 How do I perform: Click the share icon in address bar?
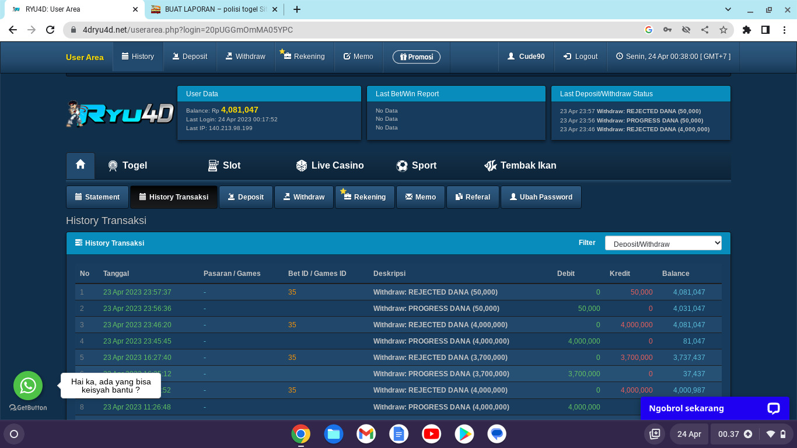coord(705,30)
